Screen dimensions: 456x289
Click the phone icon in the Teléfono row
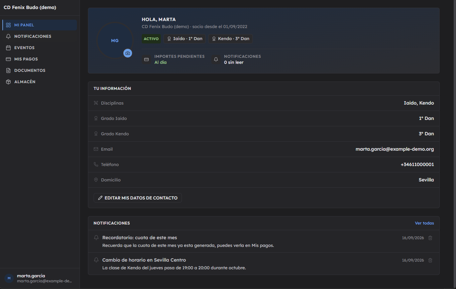coord(96,164)
